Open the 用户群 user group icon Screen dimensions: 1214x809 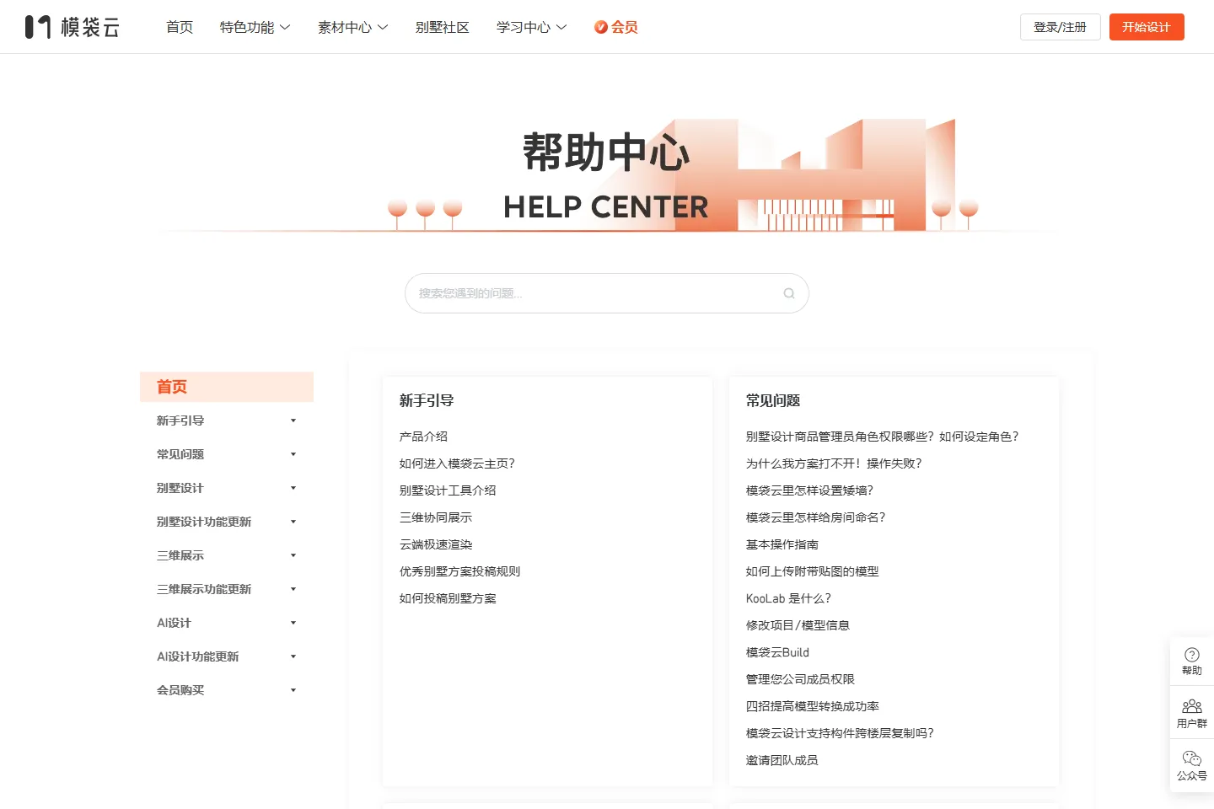point(1192,714)
